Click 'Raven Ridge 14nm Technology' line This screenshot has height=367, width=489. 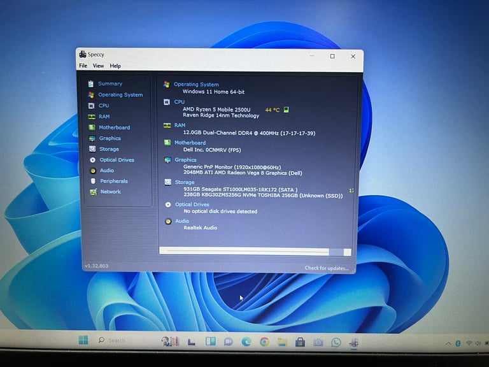coord(221,115)
